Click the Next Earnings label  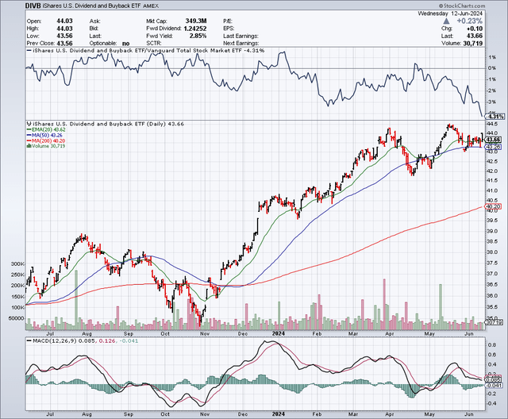coord(241,44)
